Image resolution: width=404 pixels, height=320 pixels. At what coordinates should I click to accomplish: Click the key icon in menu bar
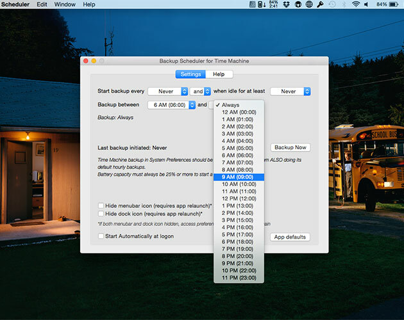coord(320,4)
